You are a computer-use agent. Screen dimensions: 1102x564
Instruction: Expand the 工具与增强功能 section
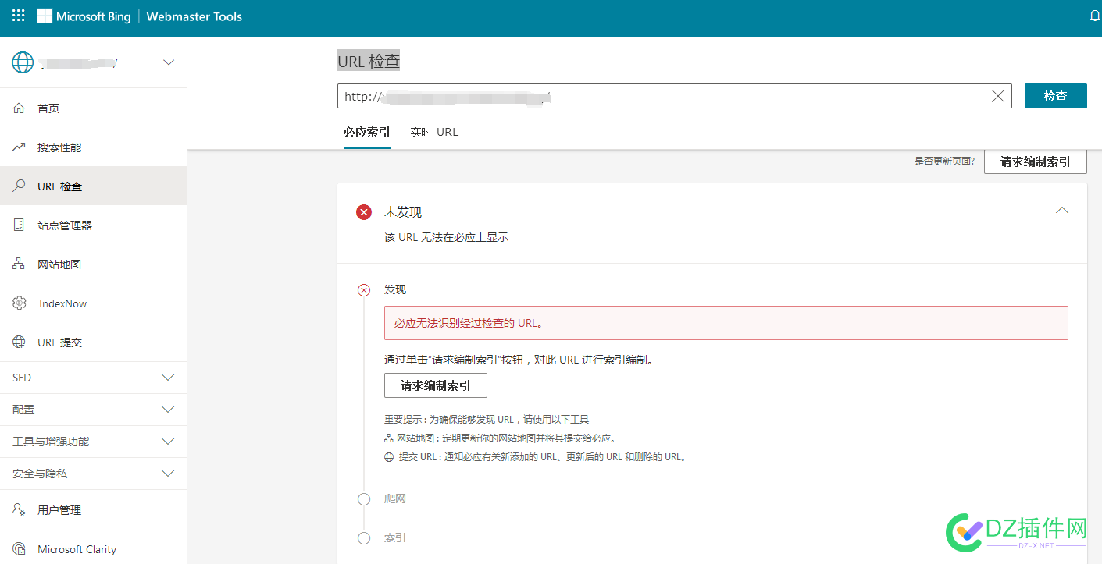[x=168, y=442]
